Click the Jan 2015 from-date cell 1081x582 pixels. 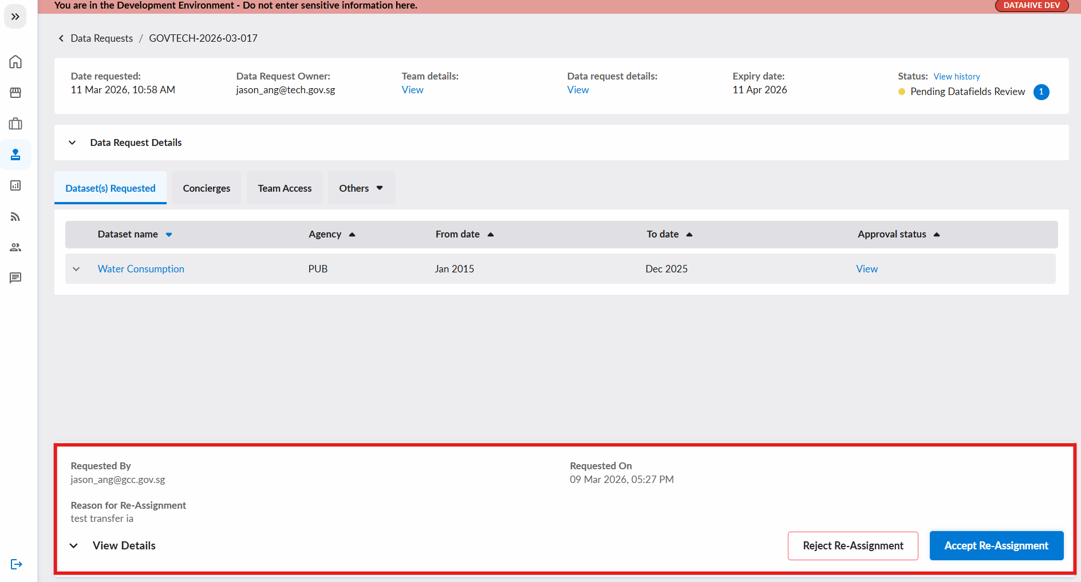pos(454,269)
